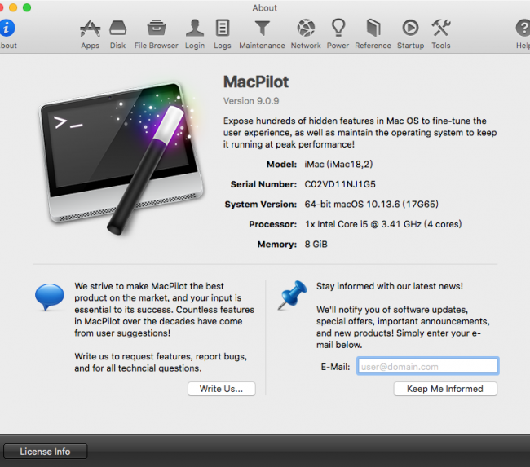Screen dimensions: 530x467
Task: Click the system version 64-bit macOS 10.13.6 text
Action: [372, 204]
